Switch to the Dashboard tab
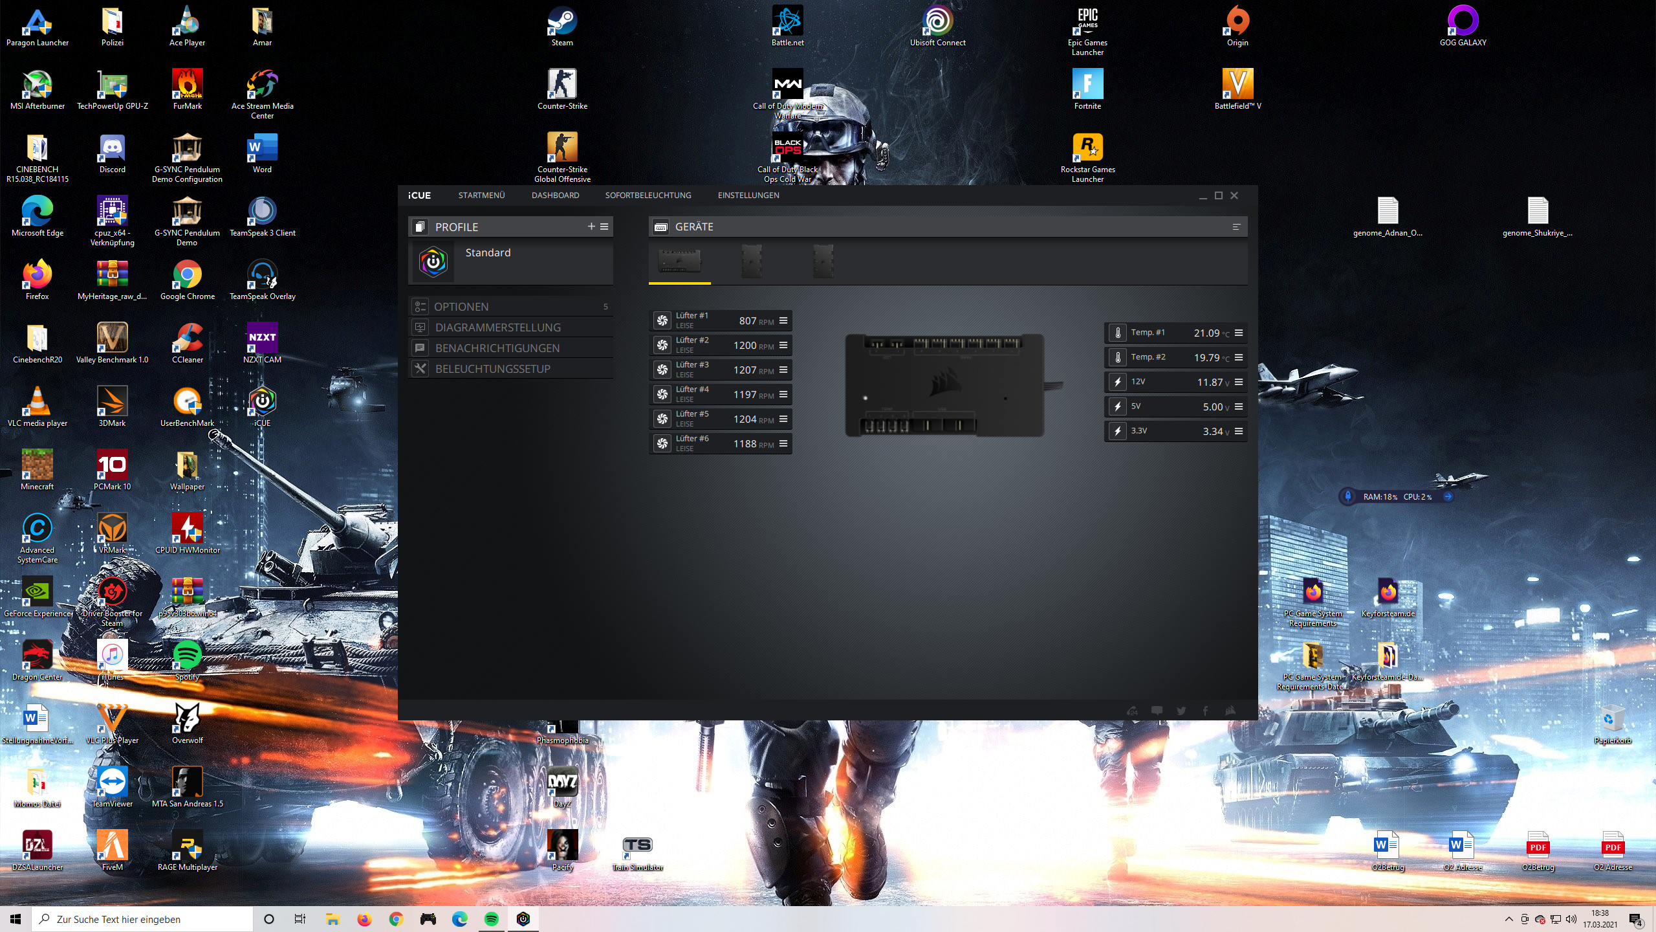 click(x=555, y=195)
